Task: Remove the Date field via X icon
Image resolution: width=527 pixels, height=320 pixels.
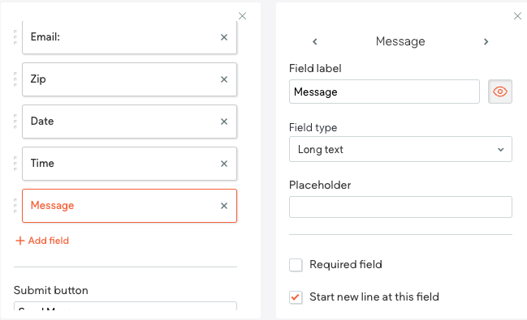Action: [x=224, y=122]
